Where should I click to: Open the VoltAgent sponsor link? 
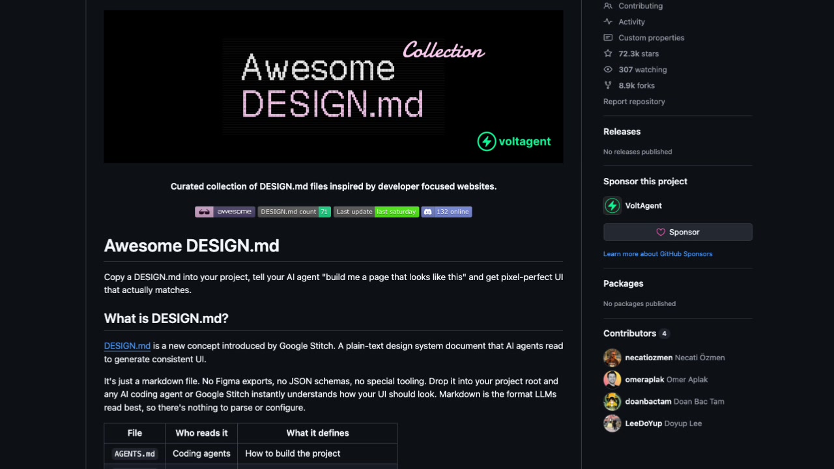tap(643, 206)
